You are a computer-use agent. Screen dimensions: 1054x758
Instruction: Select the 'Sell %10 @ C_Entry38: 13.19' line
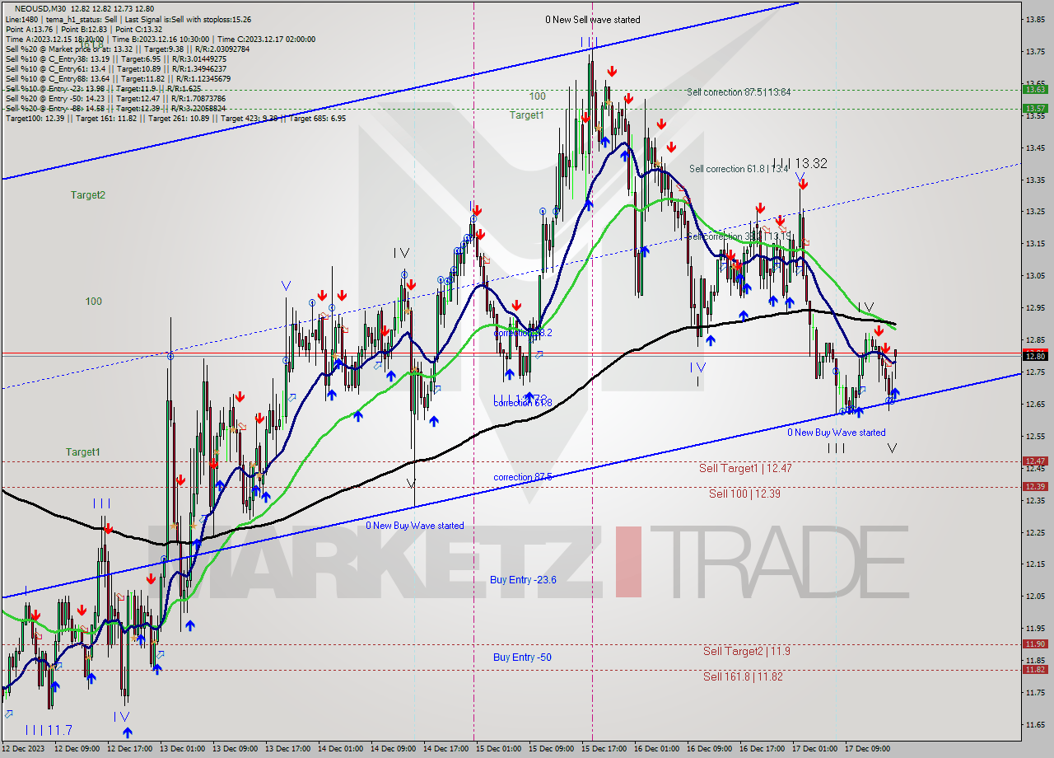pyautogui.click(x=116, y=58)
